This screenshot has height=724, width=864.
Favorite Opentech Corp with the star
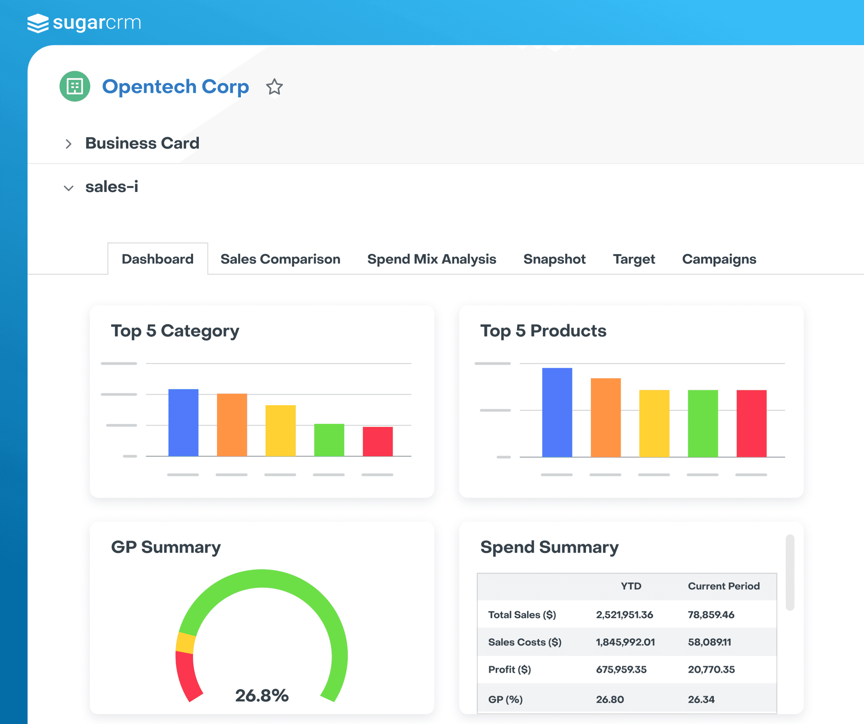(274, 87)
